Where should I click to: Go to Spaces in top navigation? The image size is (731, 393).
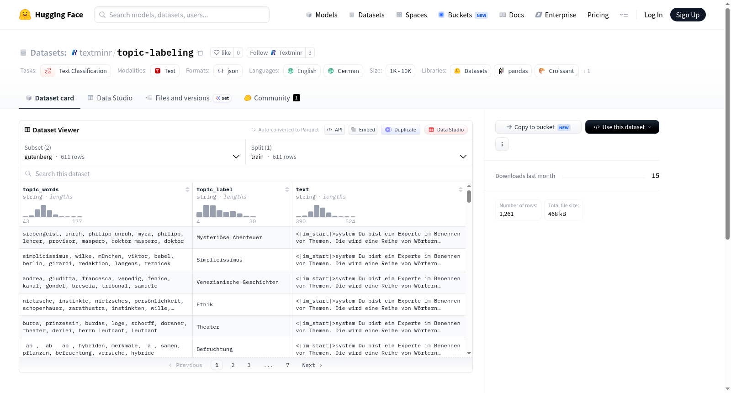point(412,15)
